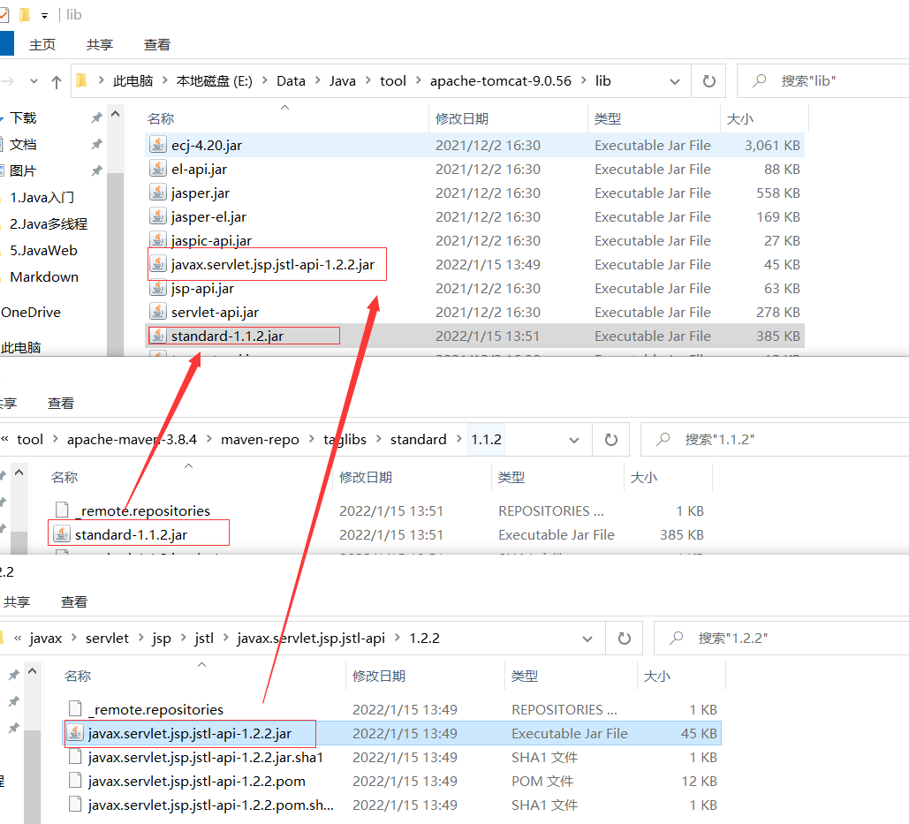The width and height of the screenshot is (909, 824).
Task: Expand hidden path chevron before javax in 1.2.2 window
Action: [18, 638]
